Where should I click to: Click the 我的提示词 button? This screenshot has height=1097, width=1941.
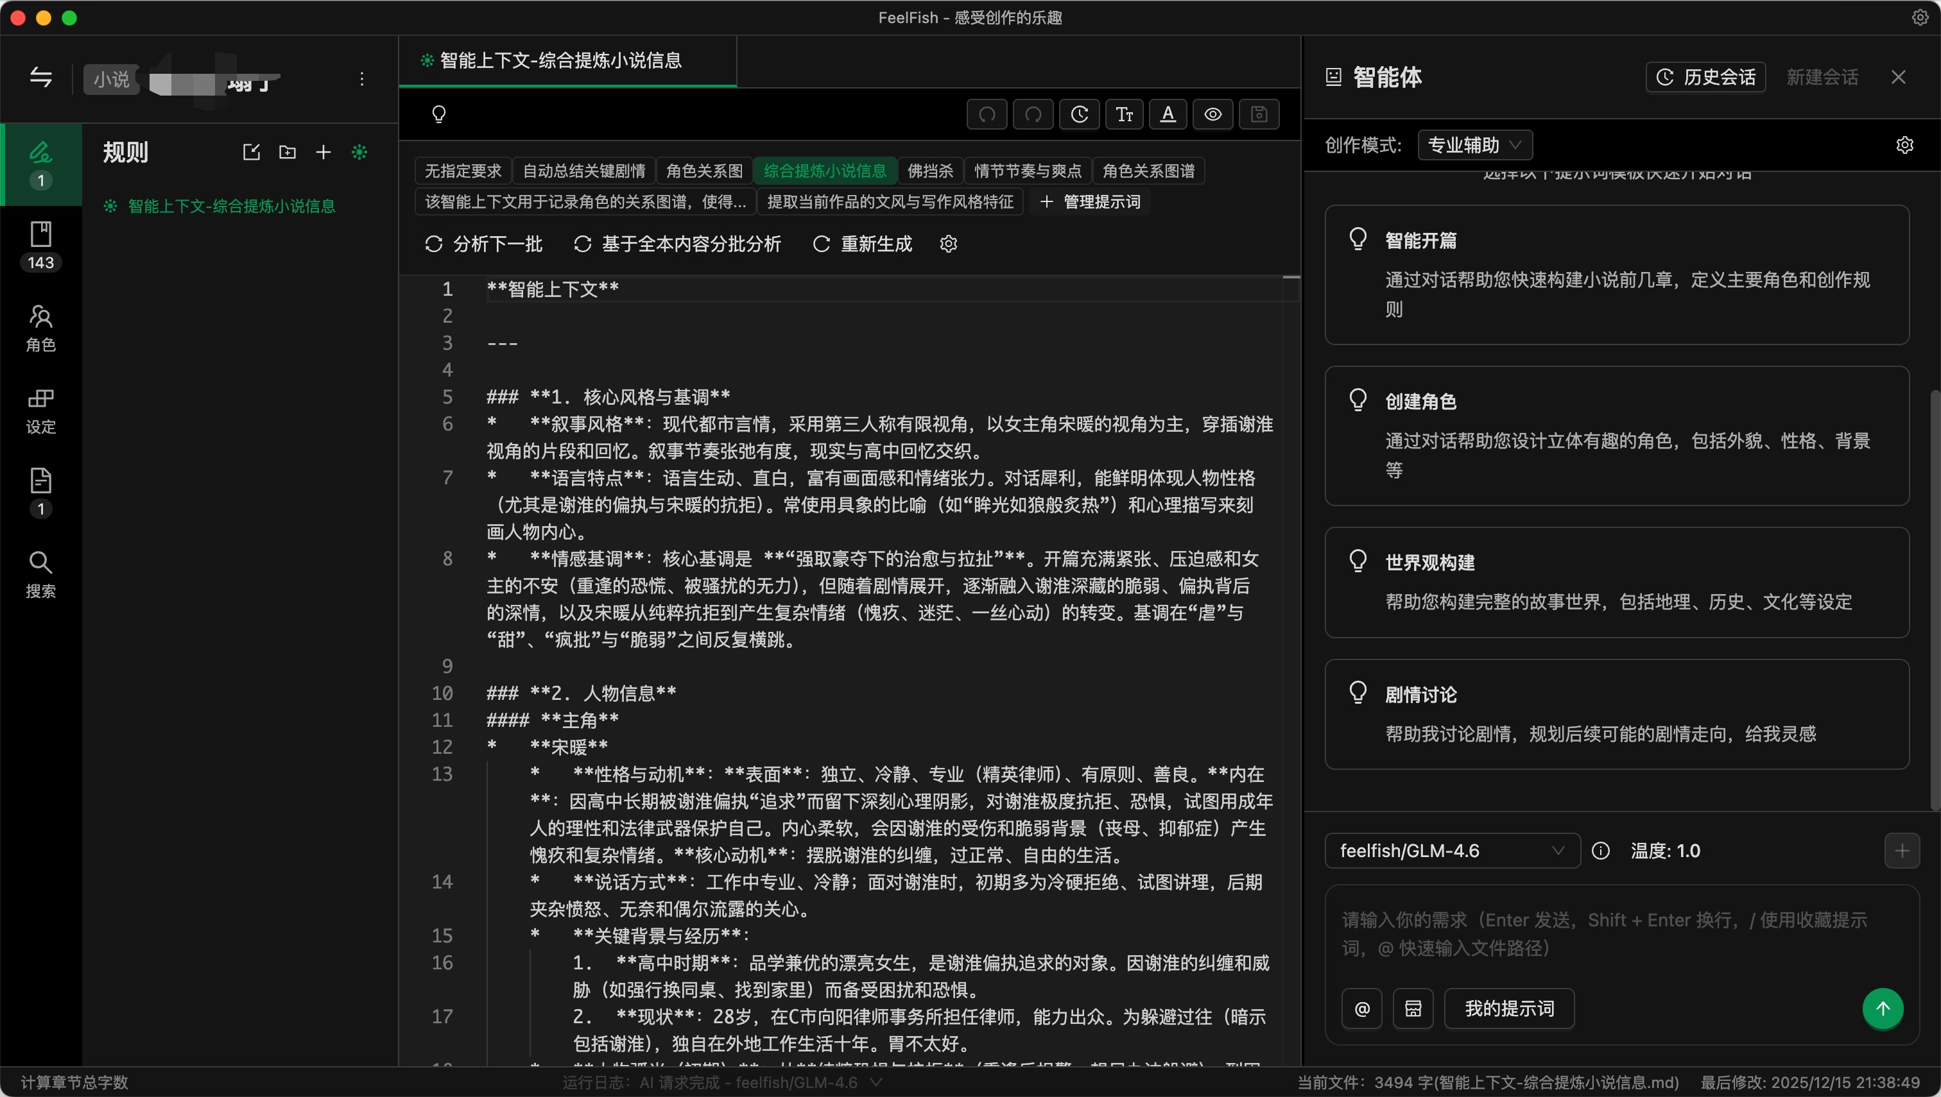coord(1508,1008)
